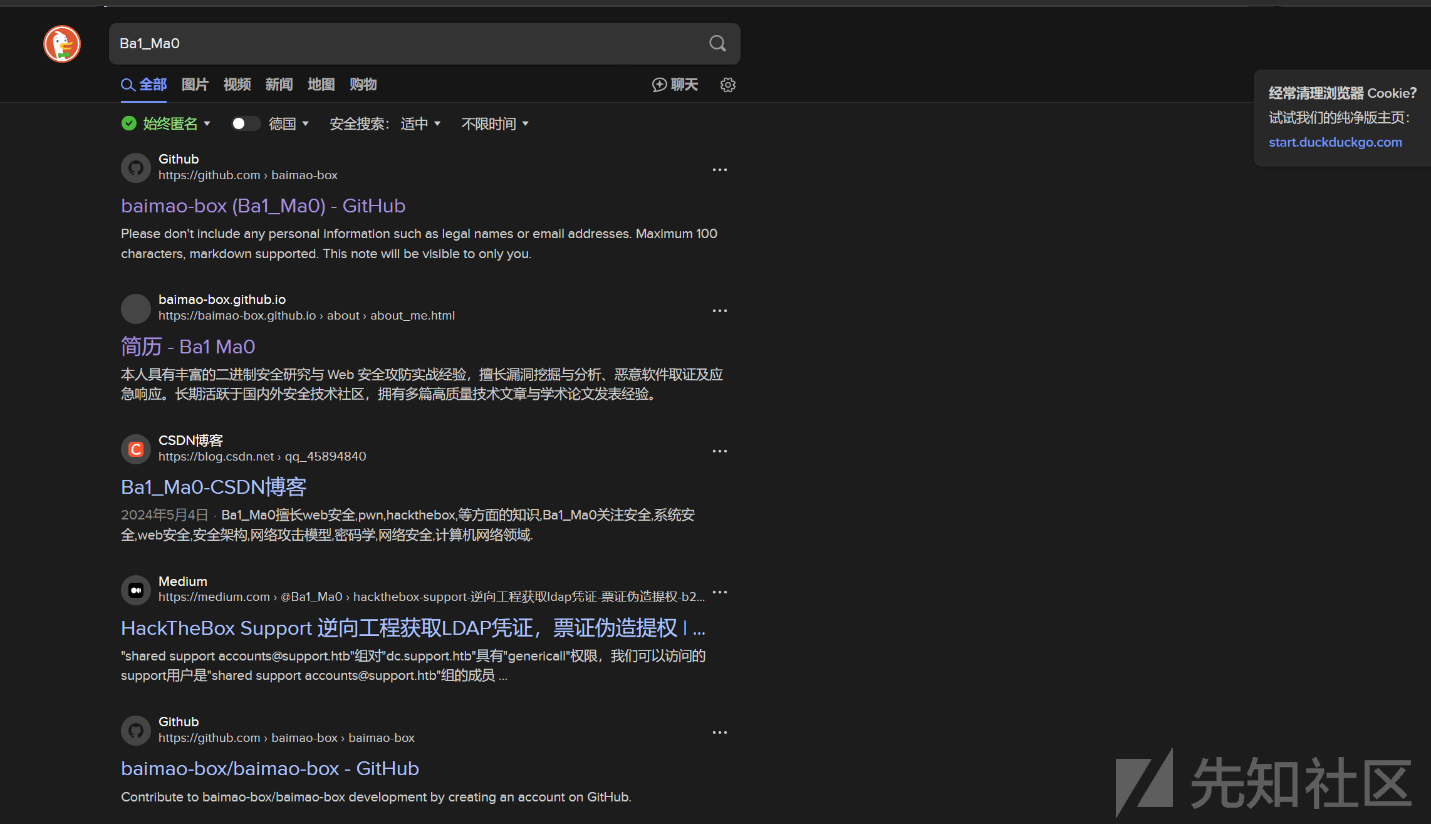Open the 德国 region dropdown
The width and height of the screenshot is (1431, 824).
[289, 123]
